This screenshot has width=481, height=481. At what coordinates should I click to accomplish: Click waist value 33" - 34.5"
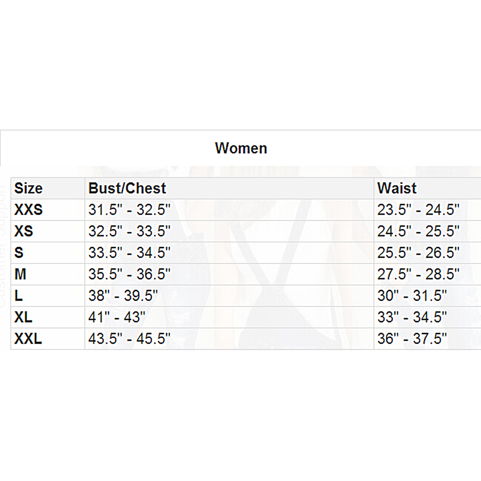tap(412, 317)
